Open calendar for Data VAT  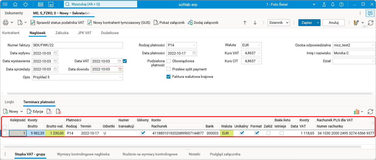(119, 61)
